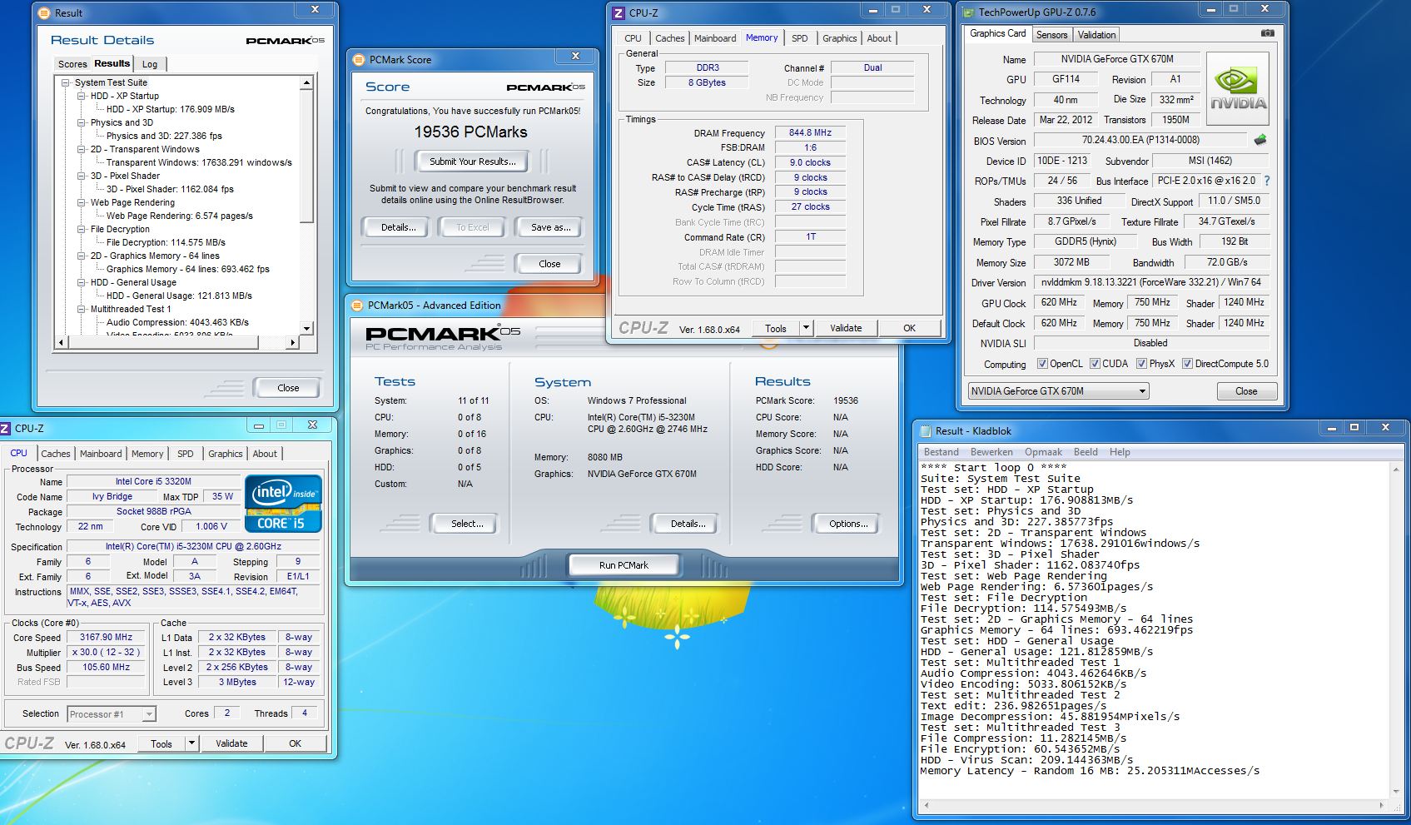The width and height of the screenshot is (1411, 825).
Task: Click Validate in Memory CPU-Z window
Action: 846,328
